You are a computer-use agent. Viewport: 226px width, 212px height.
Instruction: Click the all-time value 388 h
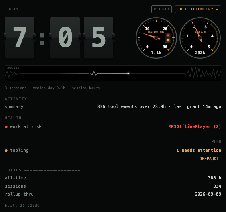pos(214,178)
